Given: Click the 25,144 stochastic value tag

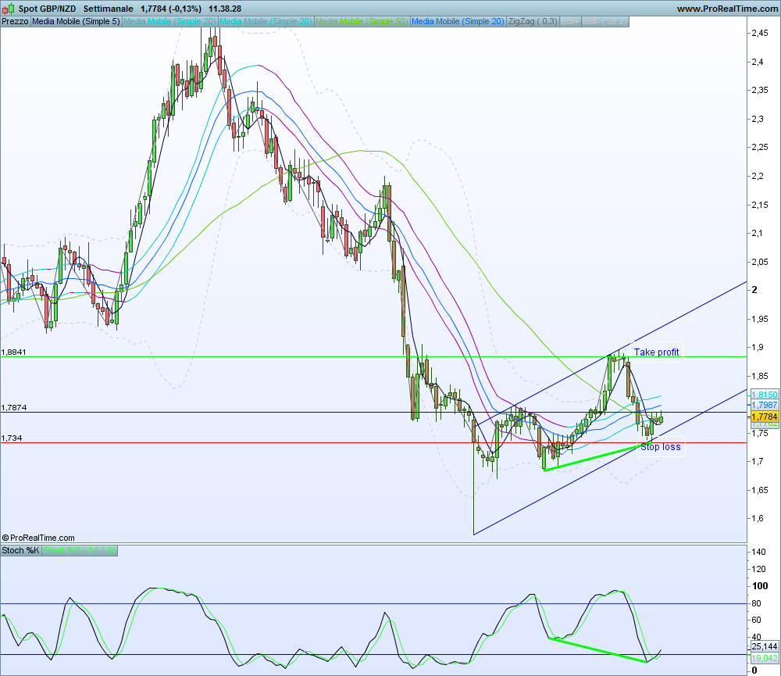Looking at the screenshot, I should pos(764,646).
